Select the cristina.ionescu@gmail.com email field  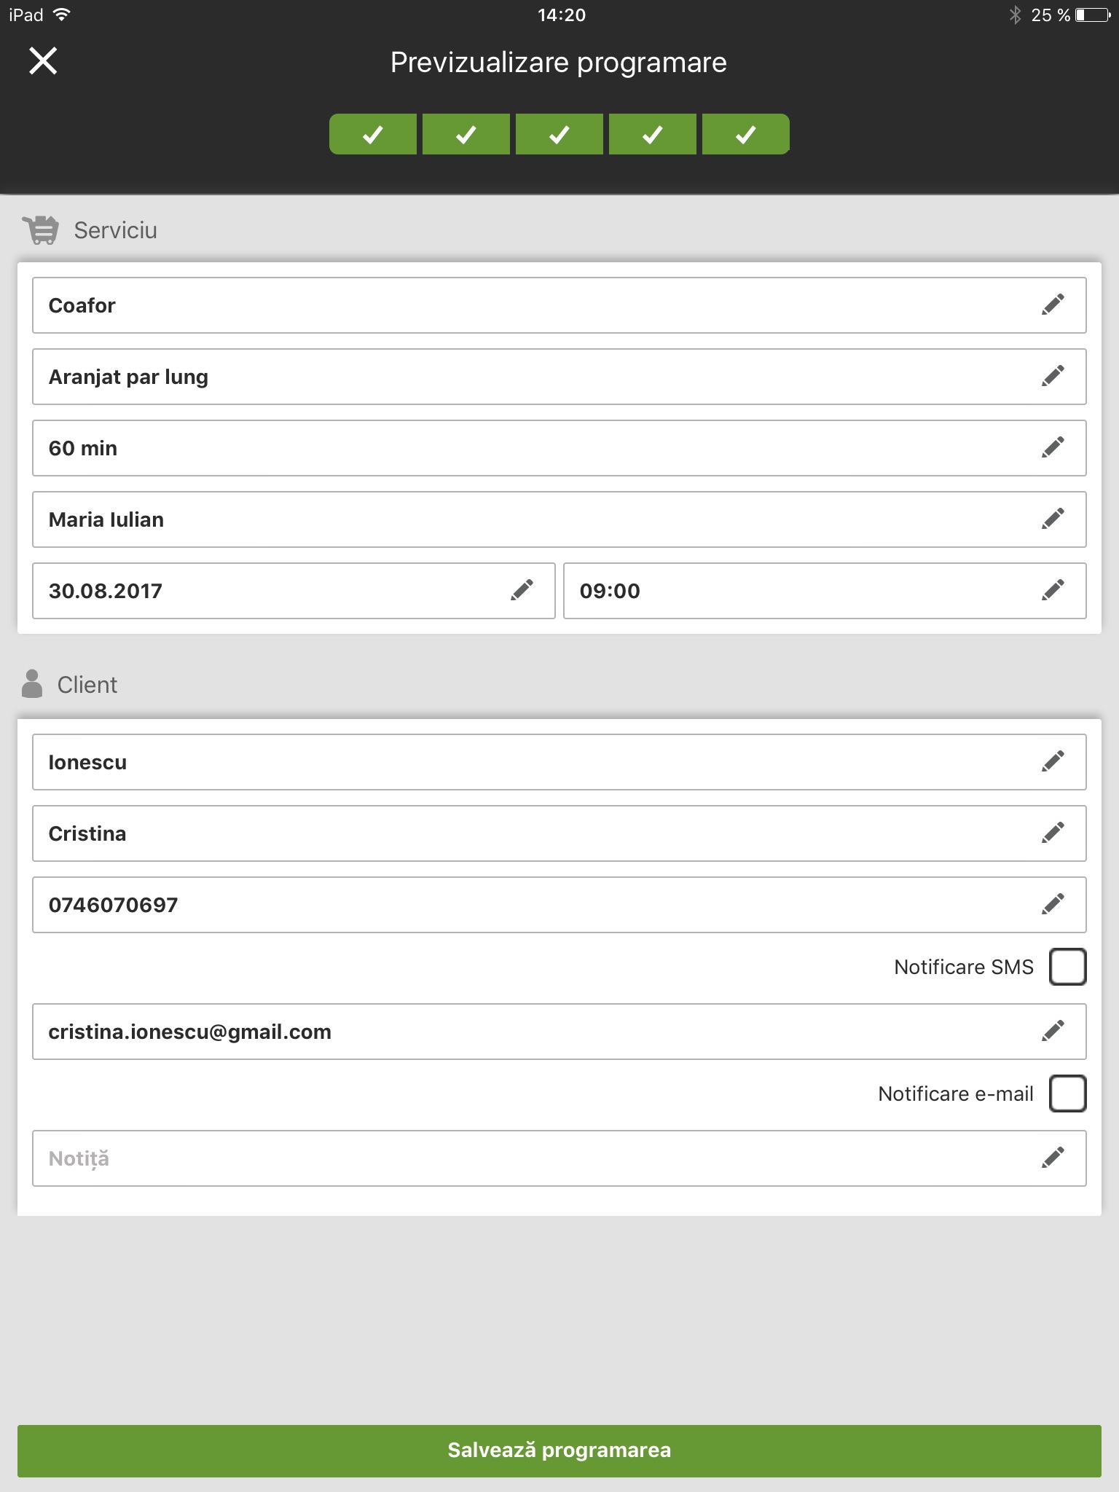pyautogui.click(x=559, y=1032)
